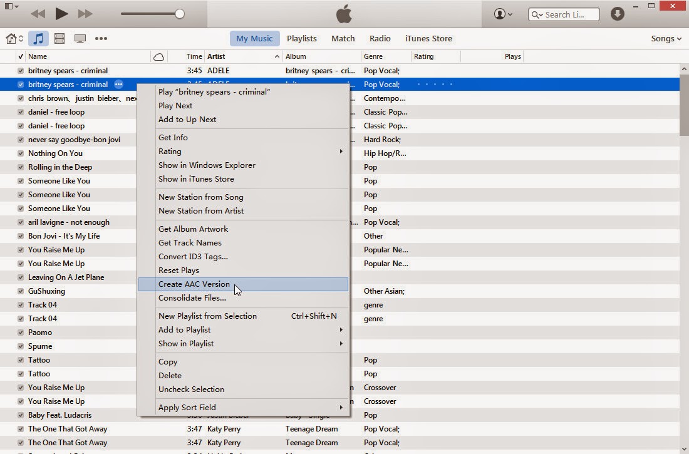689x454 pixels.
Task: Sort by the Artist column header
Action: point(244,56)
